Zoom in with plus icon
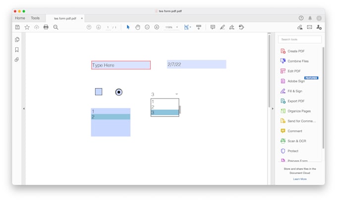This screenshot has width=337, height=201. click(157, 27)
